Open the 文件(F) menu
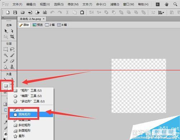 (x=17, y=4)
